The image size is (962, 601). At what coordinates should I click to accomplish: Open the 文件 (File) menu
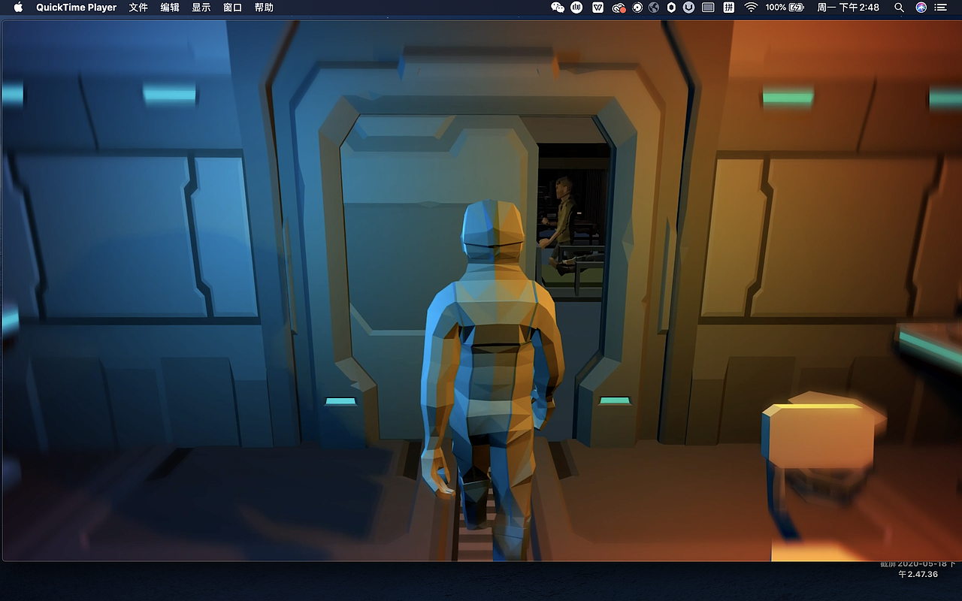pyautogui.click(x=138, y=8)
